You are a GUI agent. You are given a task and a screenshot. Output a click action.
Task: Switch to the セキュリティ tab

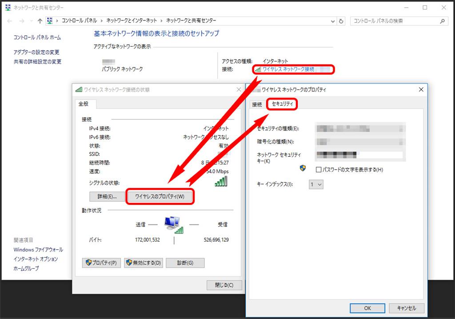pyautogui.click(x=282, y=104)
